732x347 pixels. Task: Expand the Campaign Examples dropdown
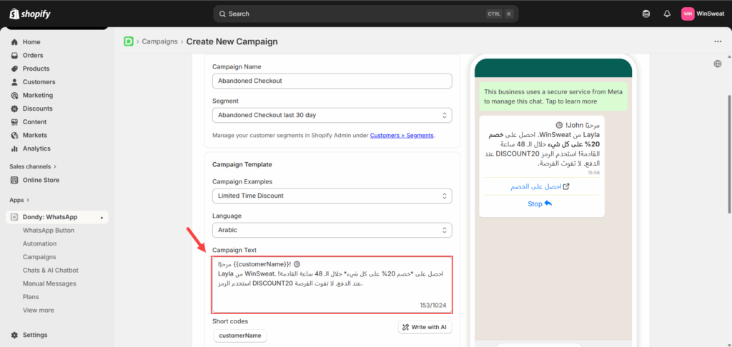(332, 196)
